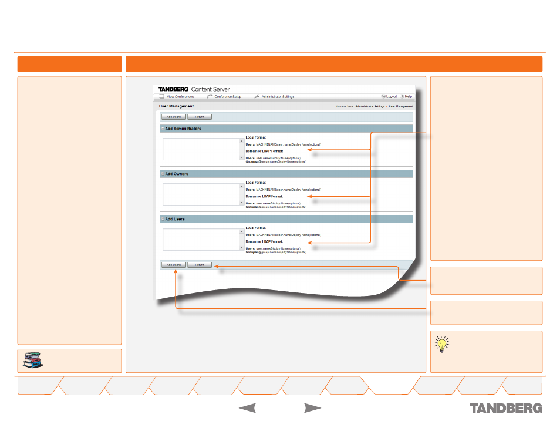Click the Administrator Settings wrench icon
The height and width of the screenshot is (421, 560).
click(x=257, y=96)
